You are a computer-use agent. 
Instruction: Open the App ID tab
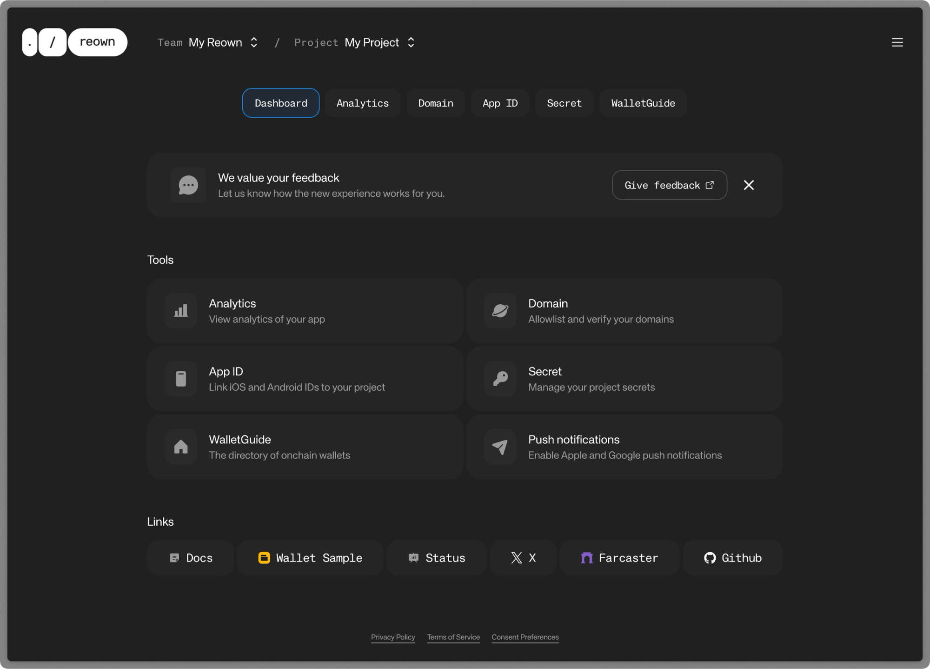pos(500,103)
